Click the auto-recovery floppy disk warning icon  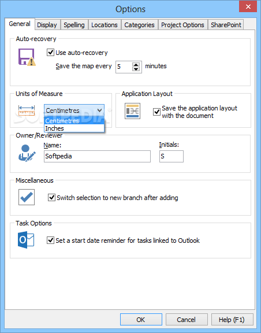(x=27, y=57)
